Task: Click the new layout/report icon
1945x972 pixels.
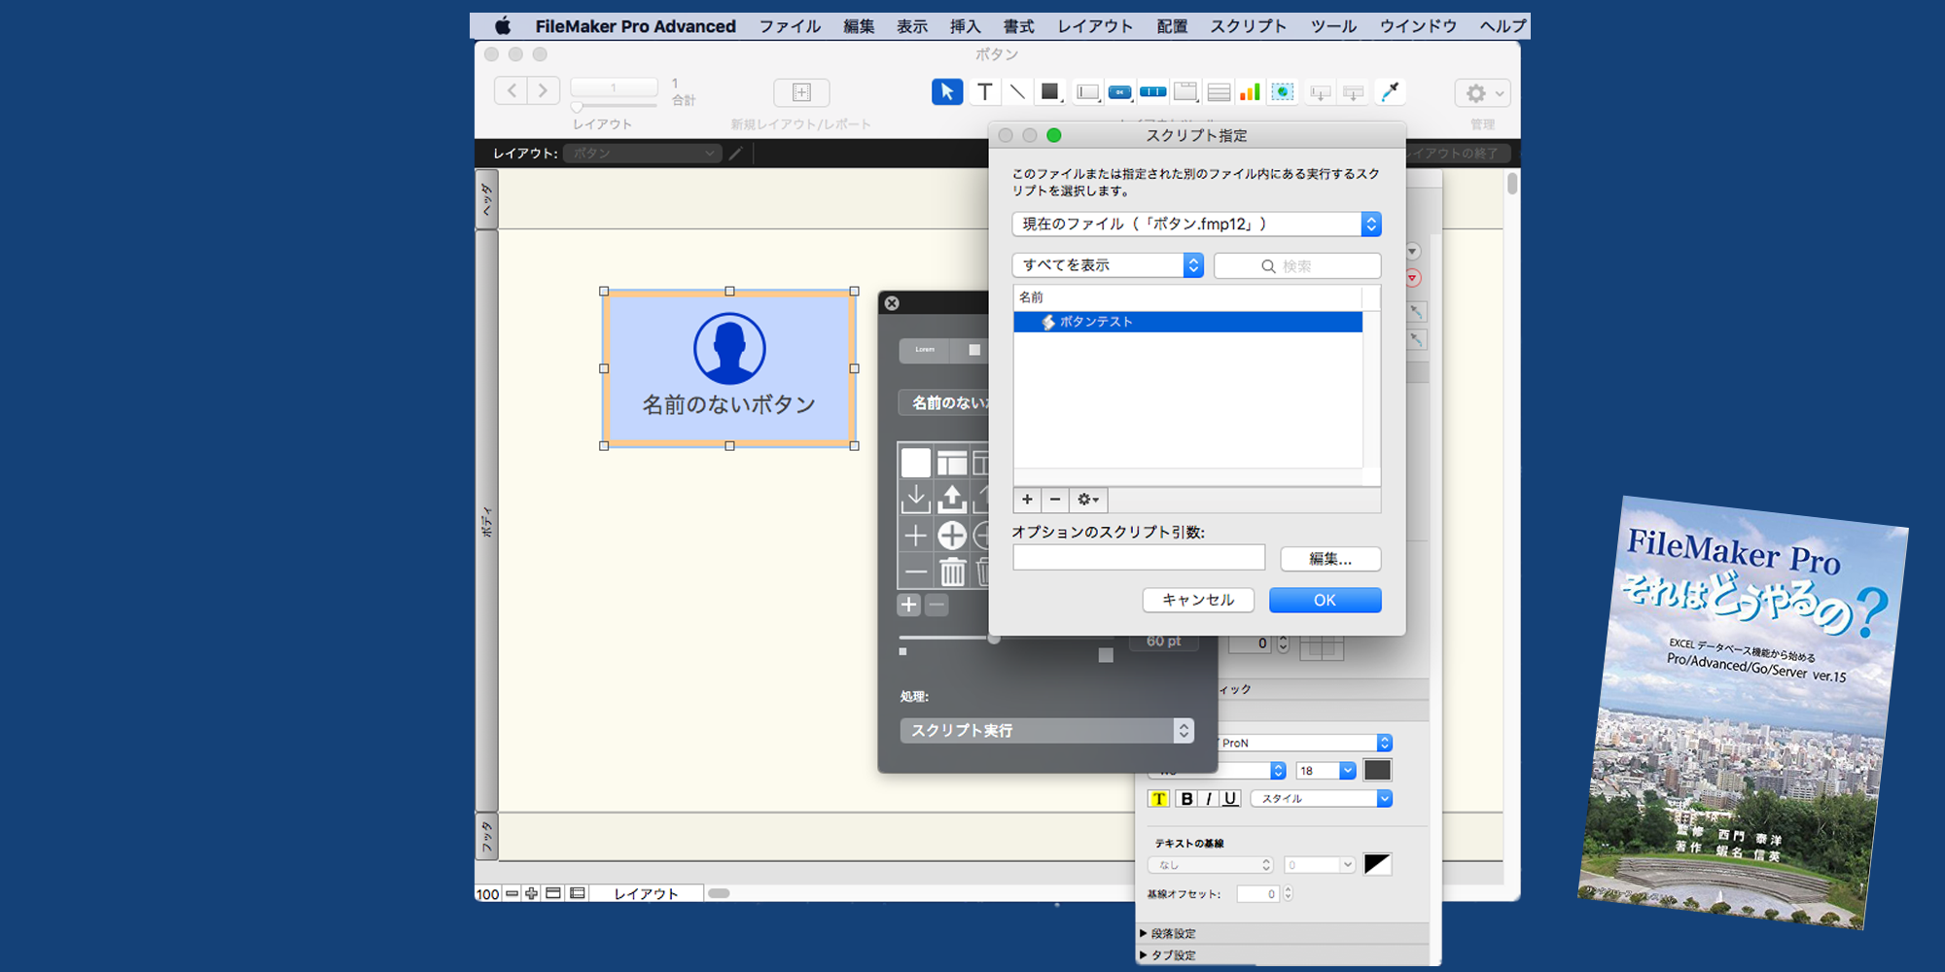Action: point(801,92)
